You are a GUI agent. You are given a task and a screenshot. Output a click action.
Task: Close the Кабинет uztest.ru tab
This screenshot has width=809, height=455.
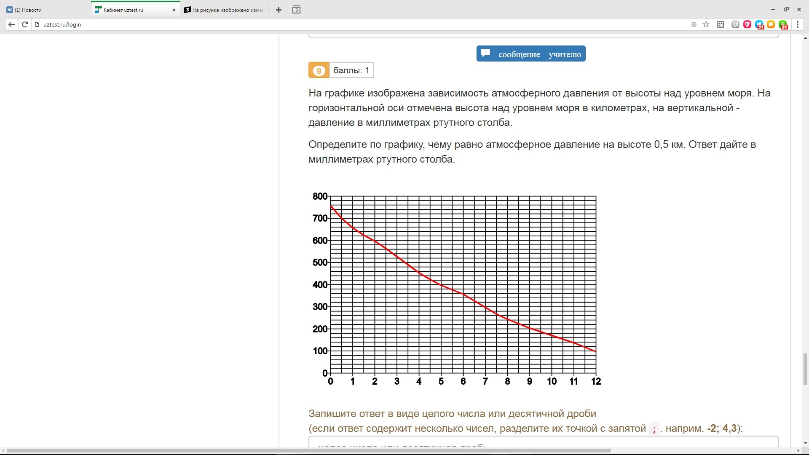click(174, 10)
